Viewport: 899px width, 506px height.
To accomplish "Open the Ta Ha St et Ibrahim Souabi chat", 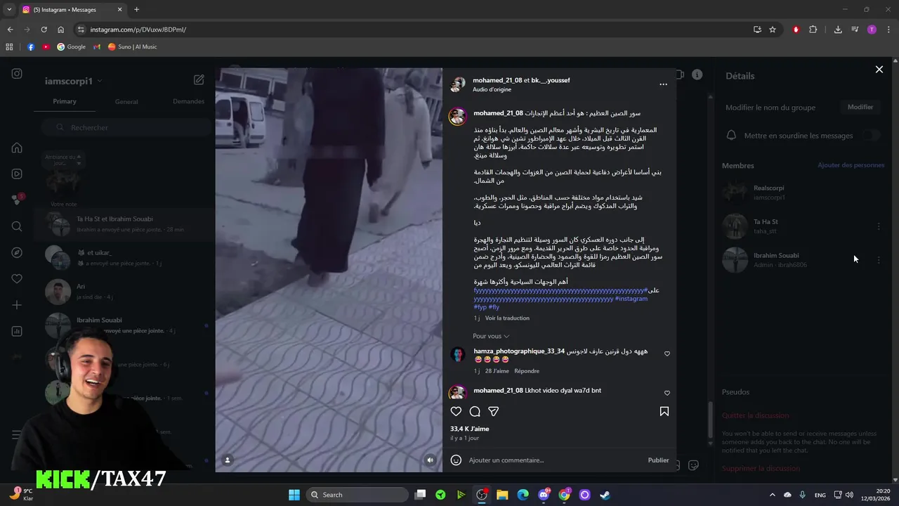I will [x=125, y=224].
